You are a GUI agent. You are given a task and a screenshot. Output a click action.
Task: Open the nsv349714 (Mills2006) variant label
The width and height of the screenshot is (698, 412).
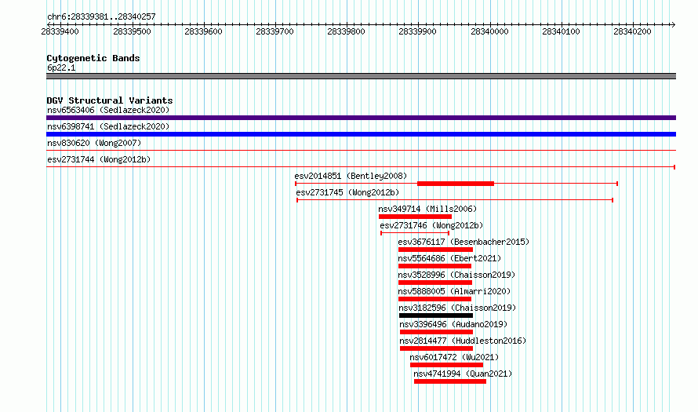(427, 209)
